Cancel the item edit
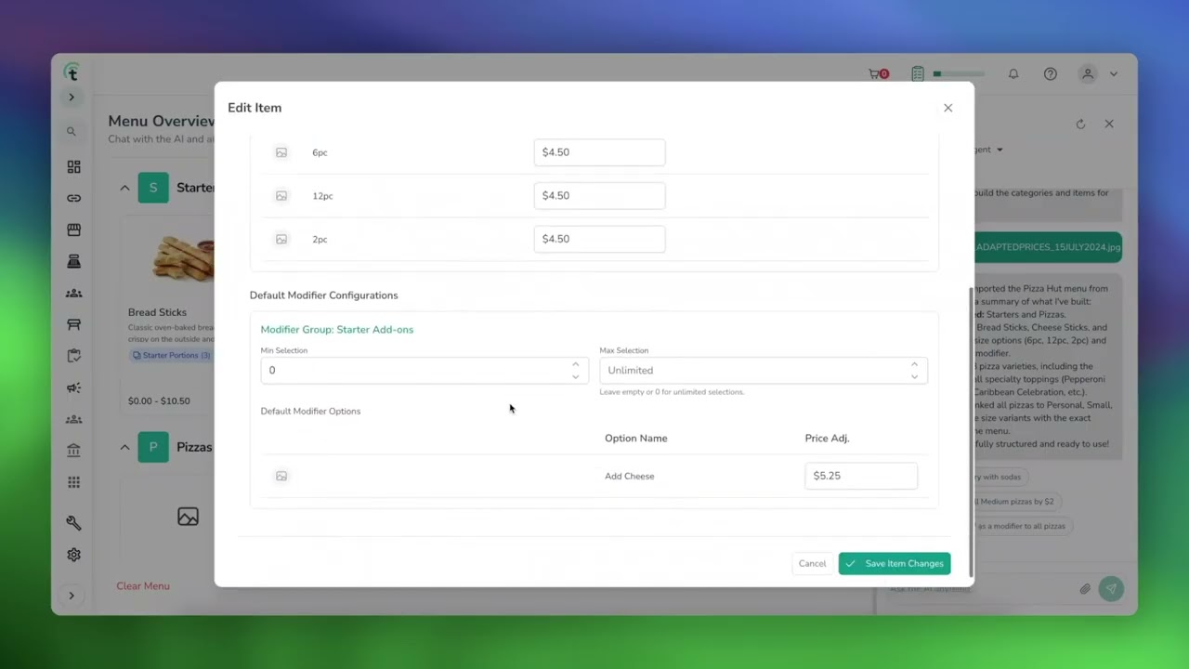This screenshot has height=669, width=1189. point(812,564)
